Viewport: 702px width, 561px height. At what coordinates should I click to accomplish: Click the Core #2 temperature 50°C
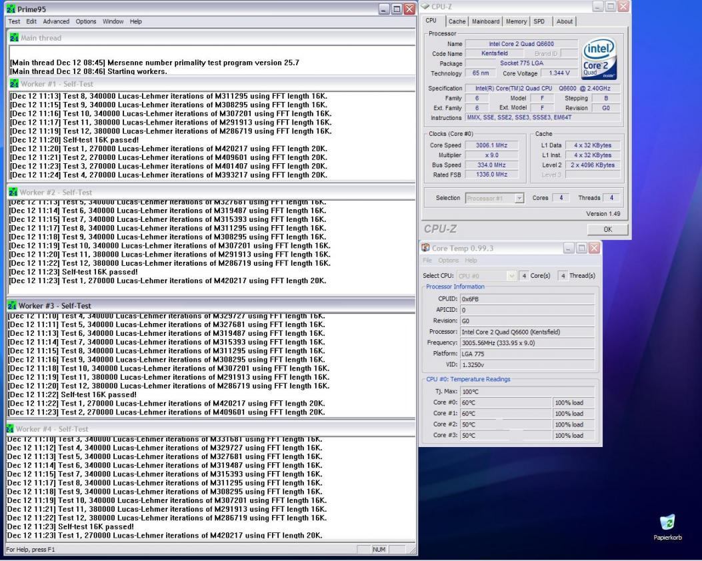pyautogui.click(x=506, y=424)
